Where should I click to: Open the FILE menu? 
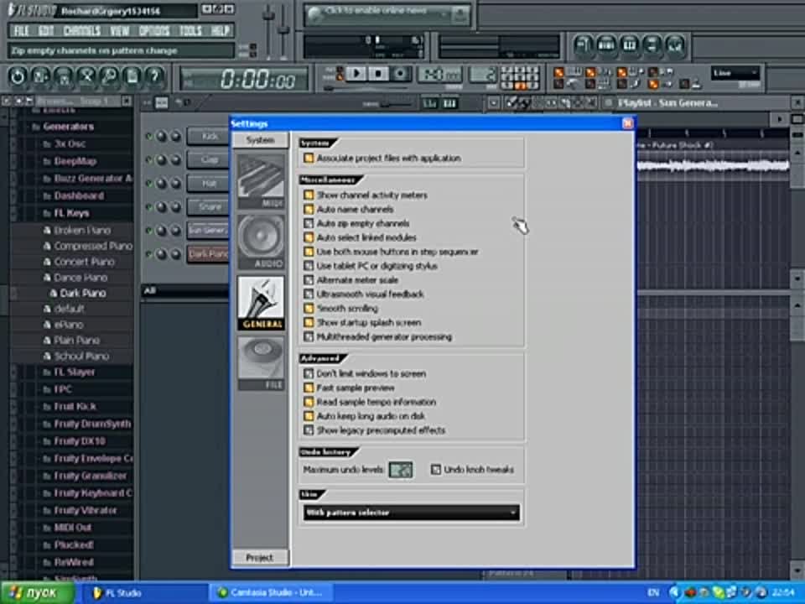pyautogui.click(x=21, y=31)
